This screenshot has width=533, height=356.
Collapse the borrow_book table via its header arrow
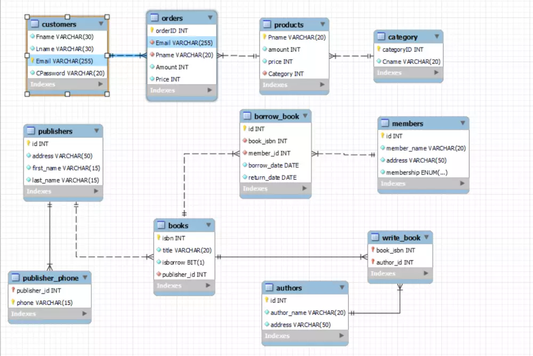(306, 116)
